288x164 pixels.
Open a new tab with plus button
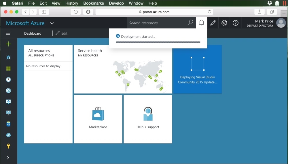284,14
